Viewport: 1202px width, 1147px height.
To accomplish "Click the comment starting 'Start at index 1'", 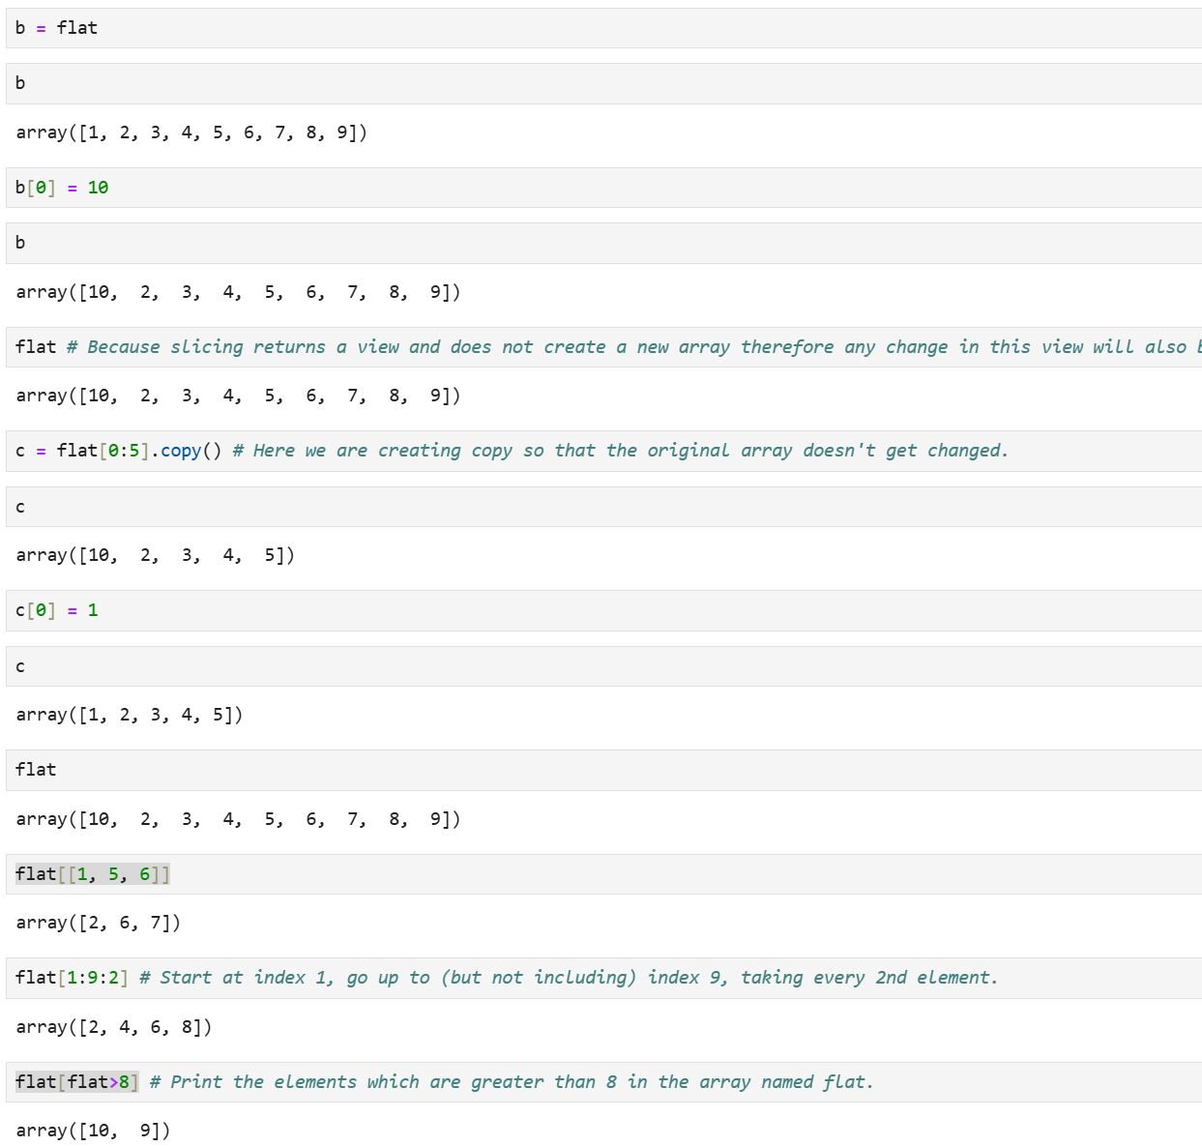I will tap(569, 978).
